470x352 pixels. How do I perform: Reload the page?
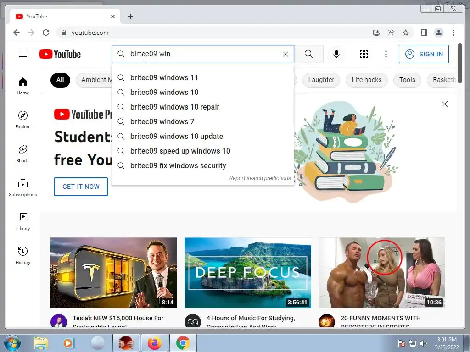pyautogui.click(x=46, y=33)
